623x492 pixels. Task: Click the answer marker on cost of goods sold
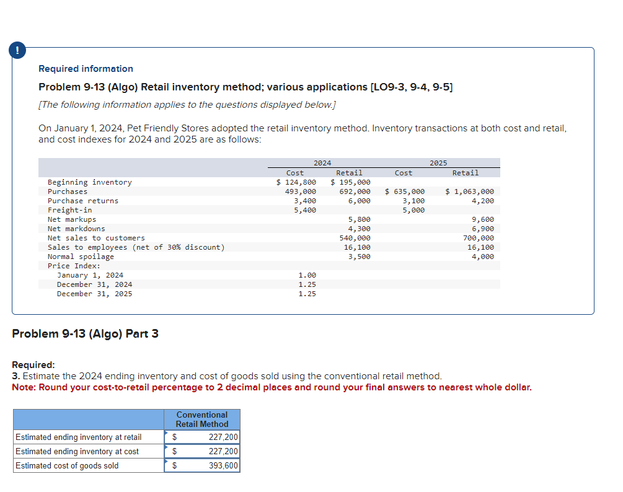click(167, 462)
